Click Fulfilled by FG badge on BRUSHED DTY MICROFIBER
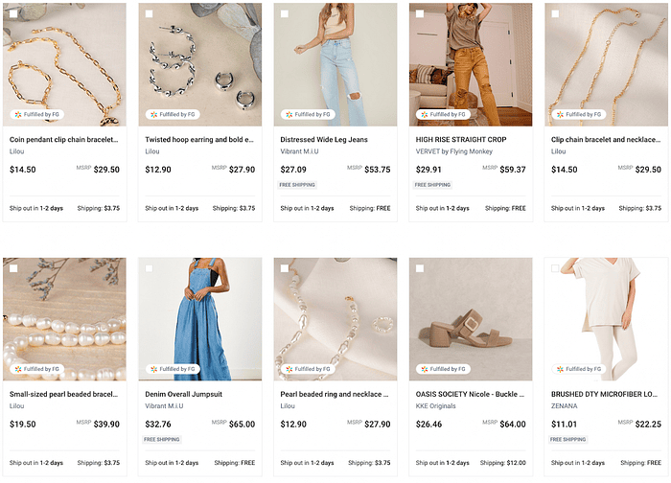 pyautogui.click(x=580, y=369)
